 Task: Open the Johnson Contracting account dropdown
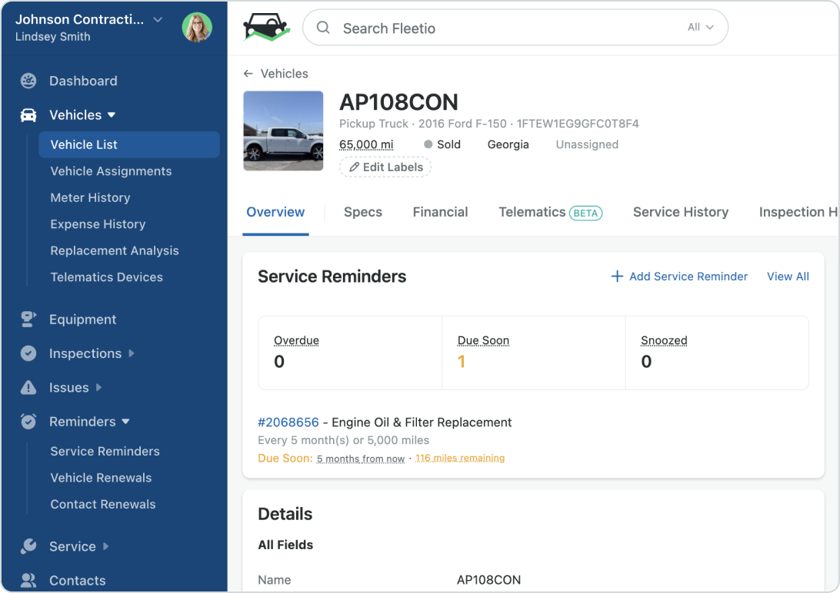[x=158, y=20]
